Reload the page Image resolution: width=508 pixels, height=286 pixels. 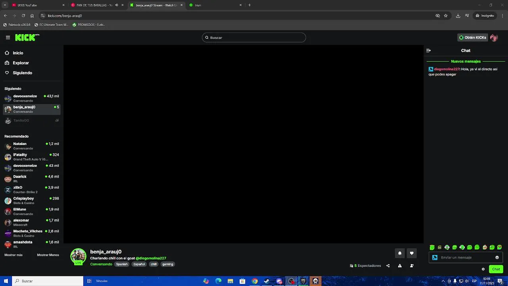point(23,15)
